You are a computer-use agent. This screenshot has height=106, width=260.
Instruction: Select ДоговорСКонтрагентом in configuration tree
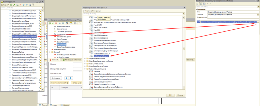point(20,88)
